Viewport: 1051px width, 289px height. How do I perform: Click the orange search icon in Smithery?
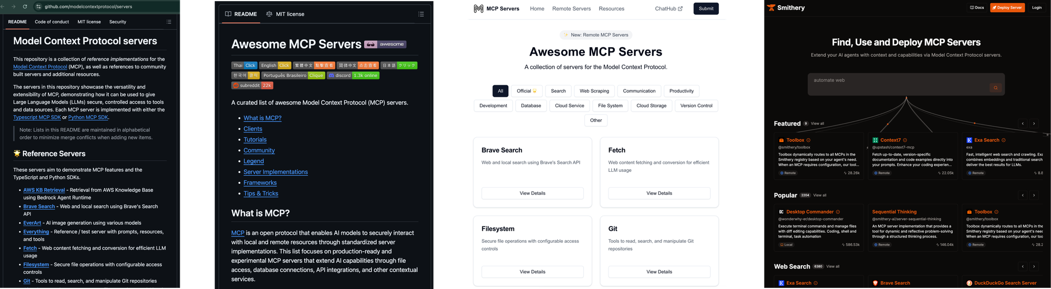pyautogui.click(x=995, y=88)
